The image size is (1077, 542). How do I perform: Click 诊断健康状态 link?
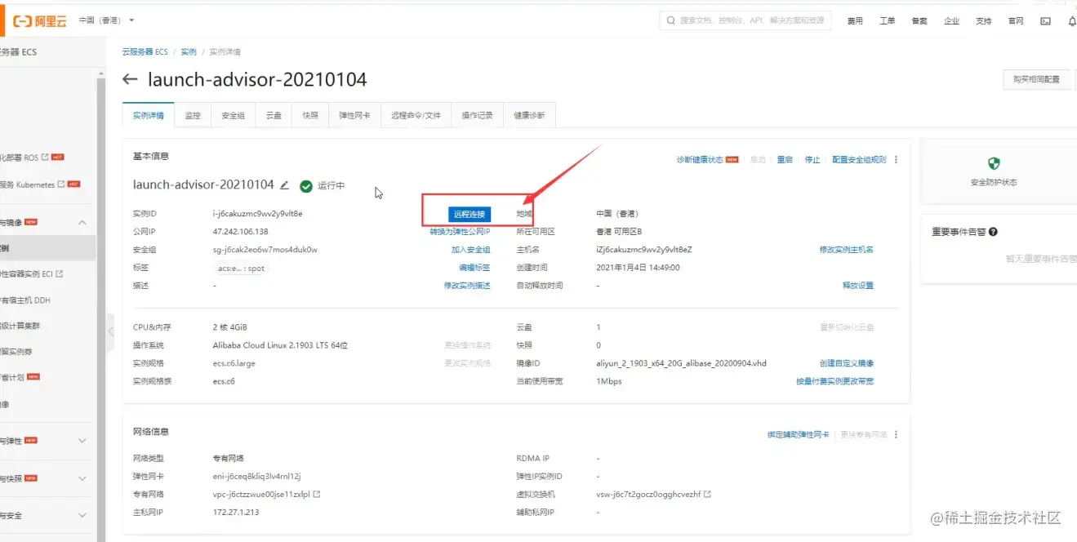700,160
